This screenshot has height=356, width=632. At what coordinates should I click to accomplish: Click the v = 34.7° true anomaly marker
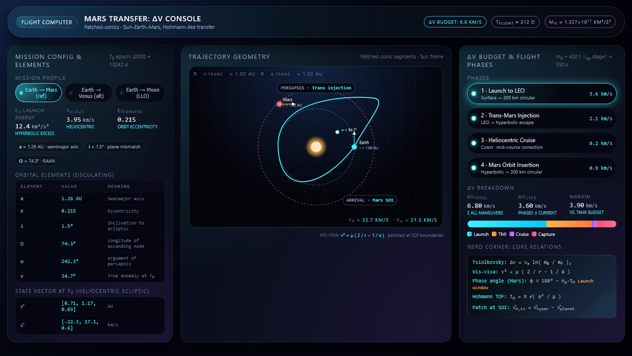tap(337, 132)
